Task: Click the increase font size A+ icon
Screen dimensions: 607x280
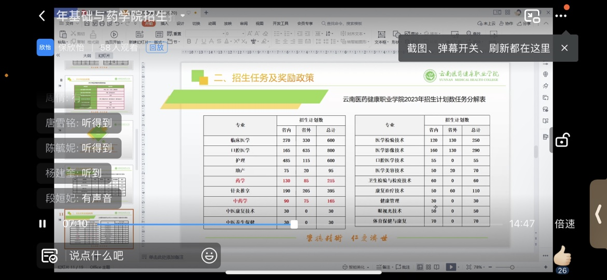Action: click(250, 34)
